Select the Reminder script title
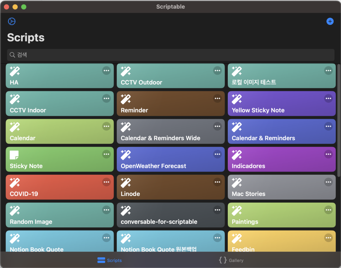This screenshot has width=341, height=268. click(x=134, y=110)
